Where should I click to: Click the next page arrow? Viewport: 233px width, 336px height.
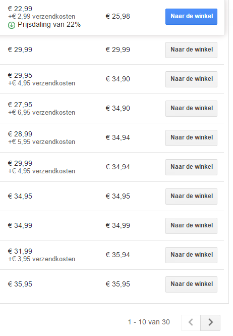[x=210, y=322]
